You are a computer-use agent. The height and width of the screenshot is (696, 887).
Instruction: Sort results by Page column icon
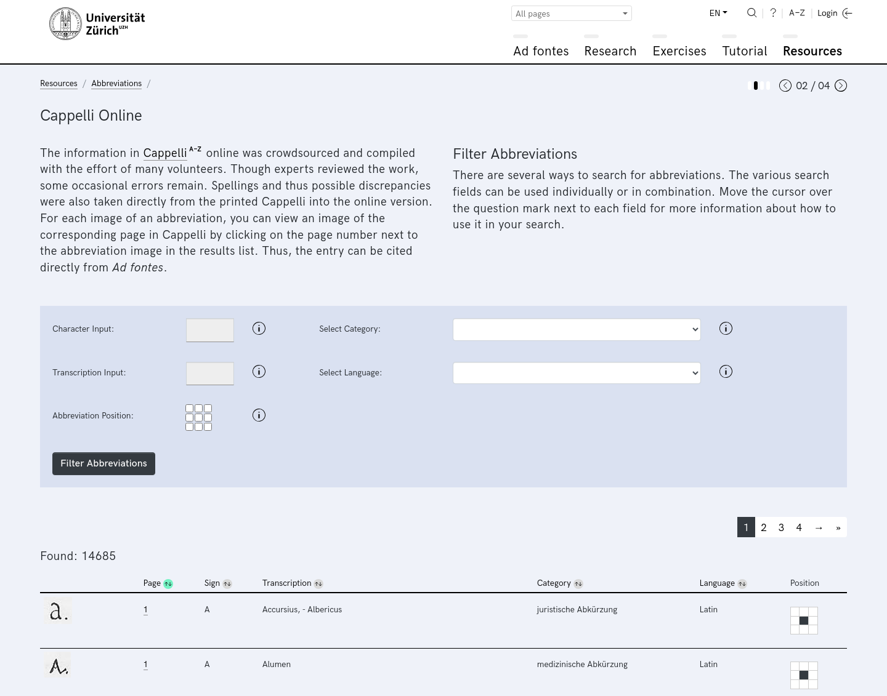[x=168, y=584]
